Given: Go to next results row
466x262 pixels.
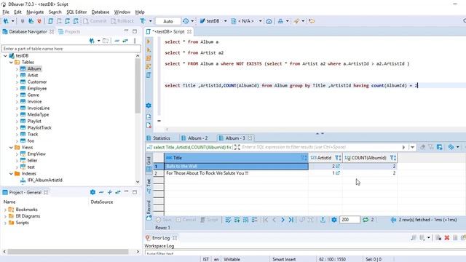Looking at the screenshot, I should click(283, 220).
